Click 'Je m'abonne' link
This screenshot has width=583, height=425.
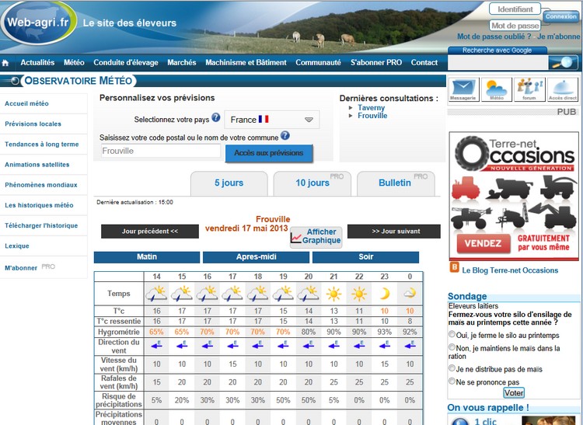coord(558,37)
